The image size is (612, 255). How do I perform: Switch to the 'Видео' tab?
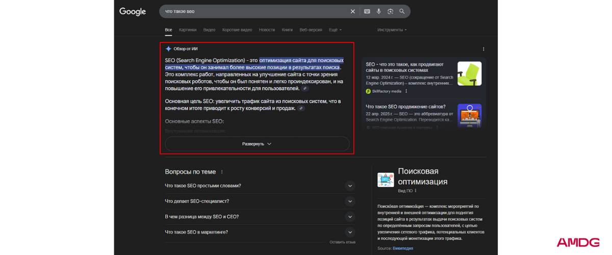[x=209, y=30]
